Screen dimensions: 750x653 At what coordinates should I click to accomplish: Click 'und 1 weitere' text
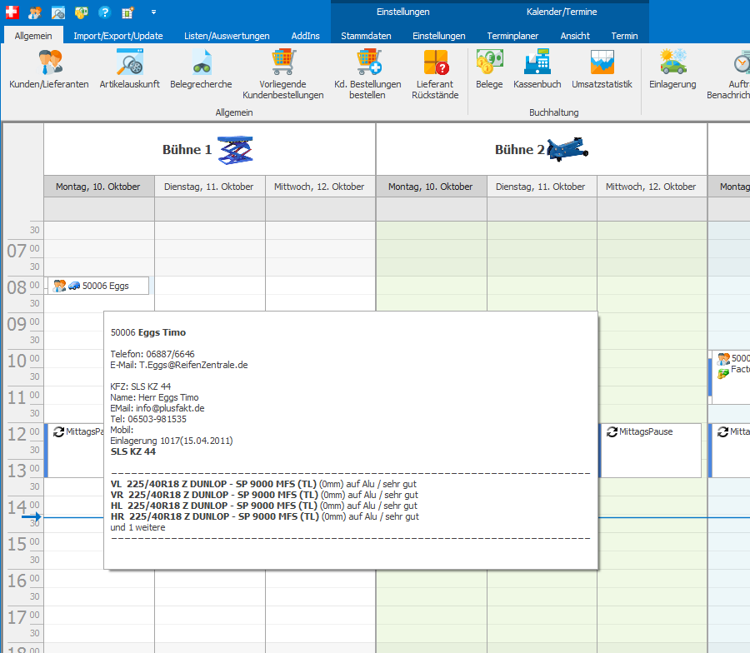coord(137,527)
